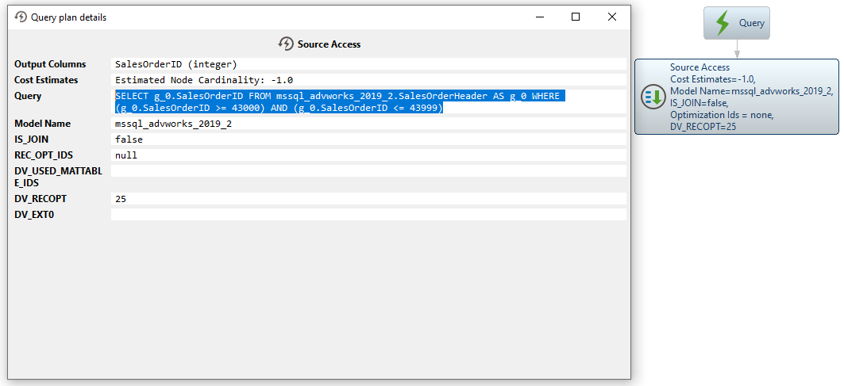Minimize the Query plan details window
844x386 pixels.
tap(540, 17)
